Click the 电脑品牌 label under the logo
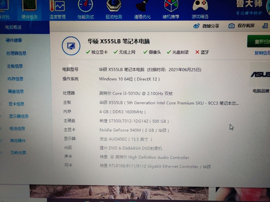The image size is (270, 202). click(261, 91)
